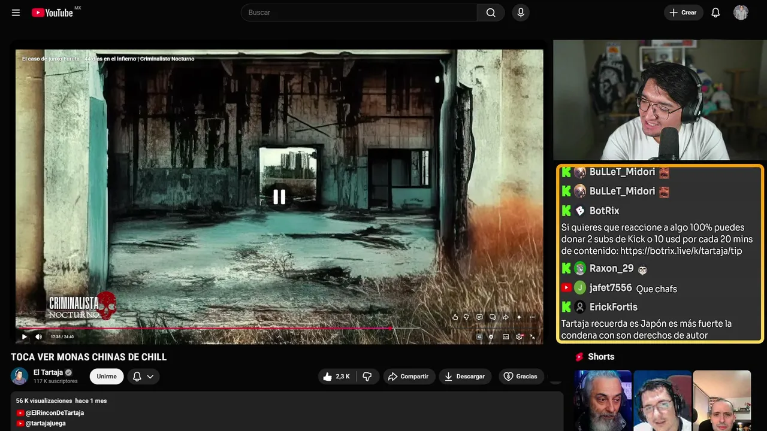Click the Descargar button
The image size is (767, 431).
[x=465, y=377]
